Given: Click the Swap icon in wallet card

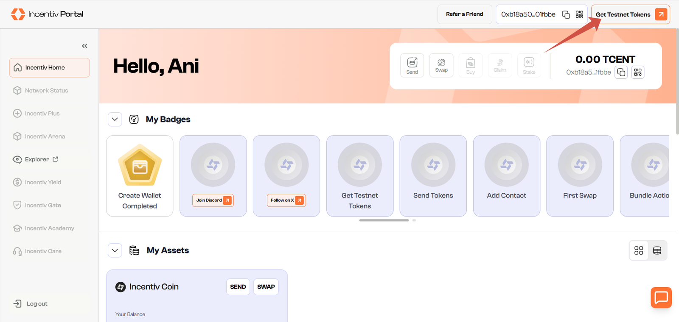Looking at the screenshot, I should 441,65.
